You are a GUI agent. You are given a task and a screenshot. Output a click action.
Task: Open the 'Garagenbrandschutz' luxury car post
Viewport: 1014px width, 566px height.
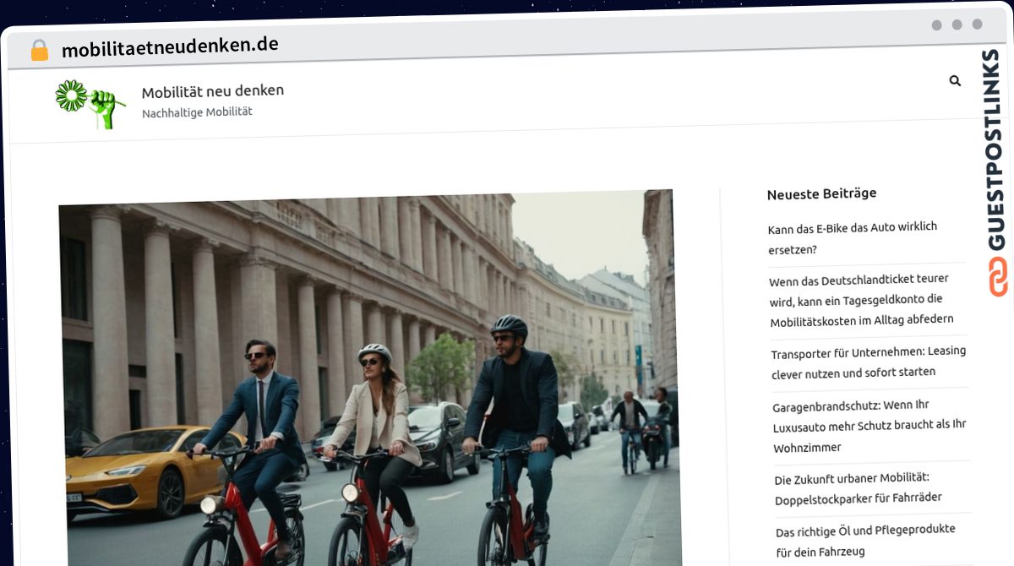coord(870,427)
